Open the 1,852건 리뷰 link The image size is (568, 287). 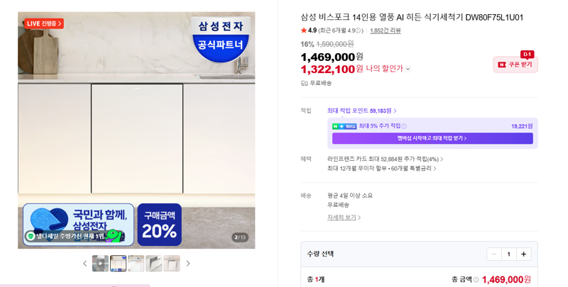(385, 30)
